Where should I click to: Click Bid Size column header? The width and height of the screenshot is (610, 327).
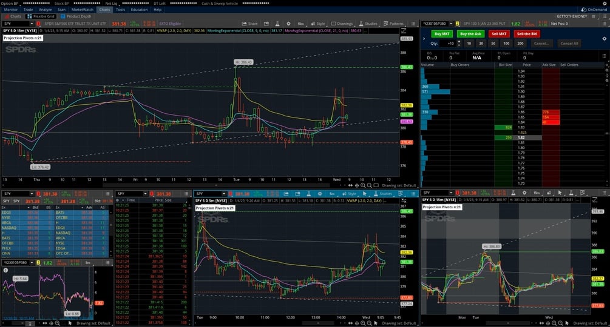point(506,65)
